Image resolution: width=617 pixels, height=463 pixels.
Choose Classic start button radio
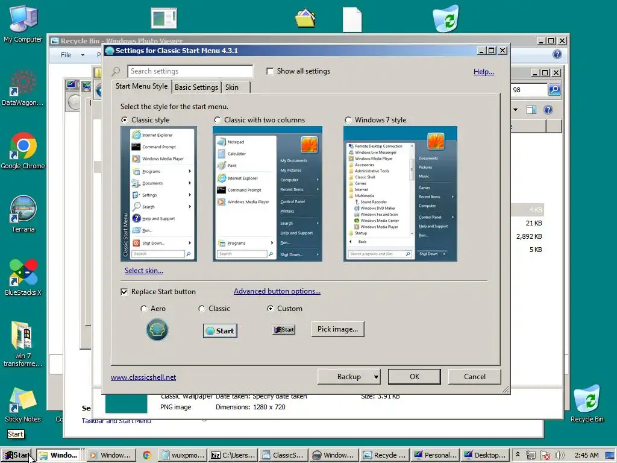click(x=202, y=309)
